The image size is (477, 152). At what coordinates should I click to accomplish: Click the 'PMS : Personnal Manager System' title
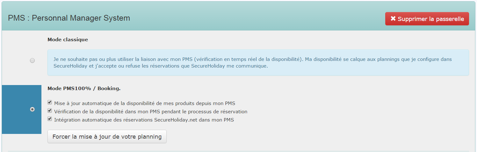point(69,18)
